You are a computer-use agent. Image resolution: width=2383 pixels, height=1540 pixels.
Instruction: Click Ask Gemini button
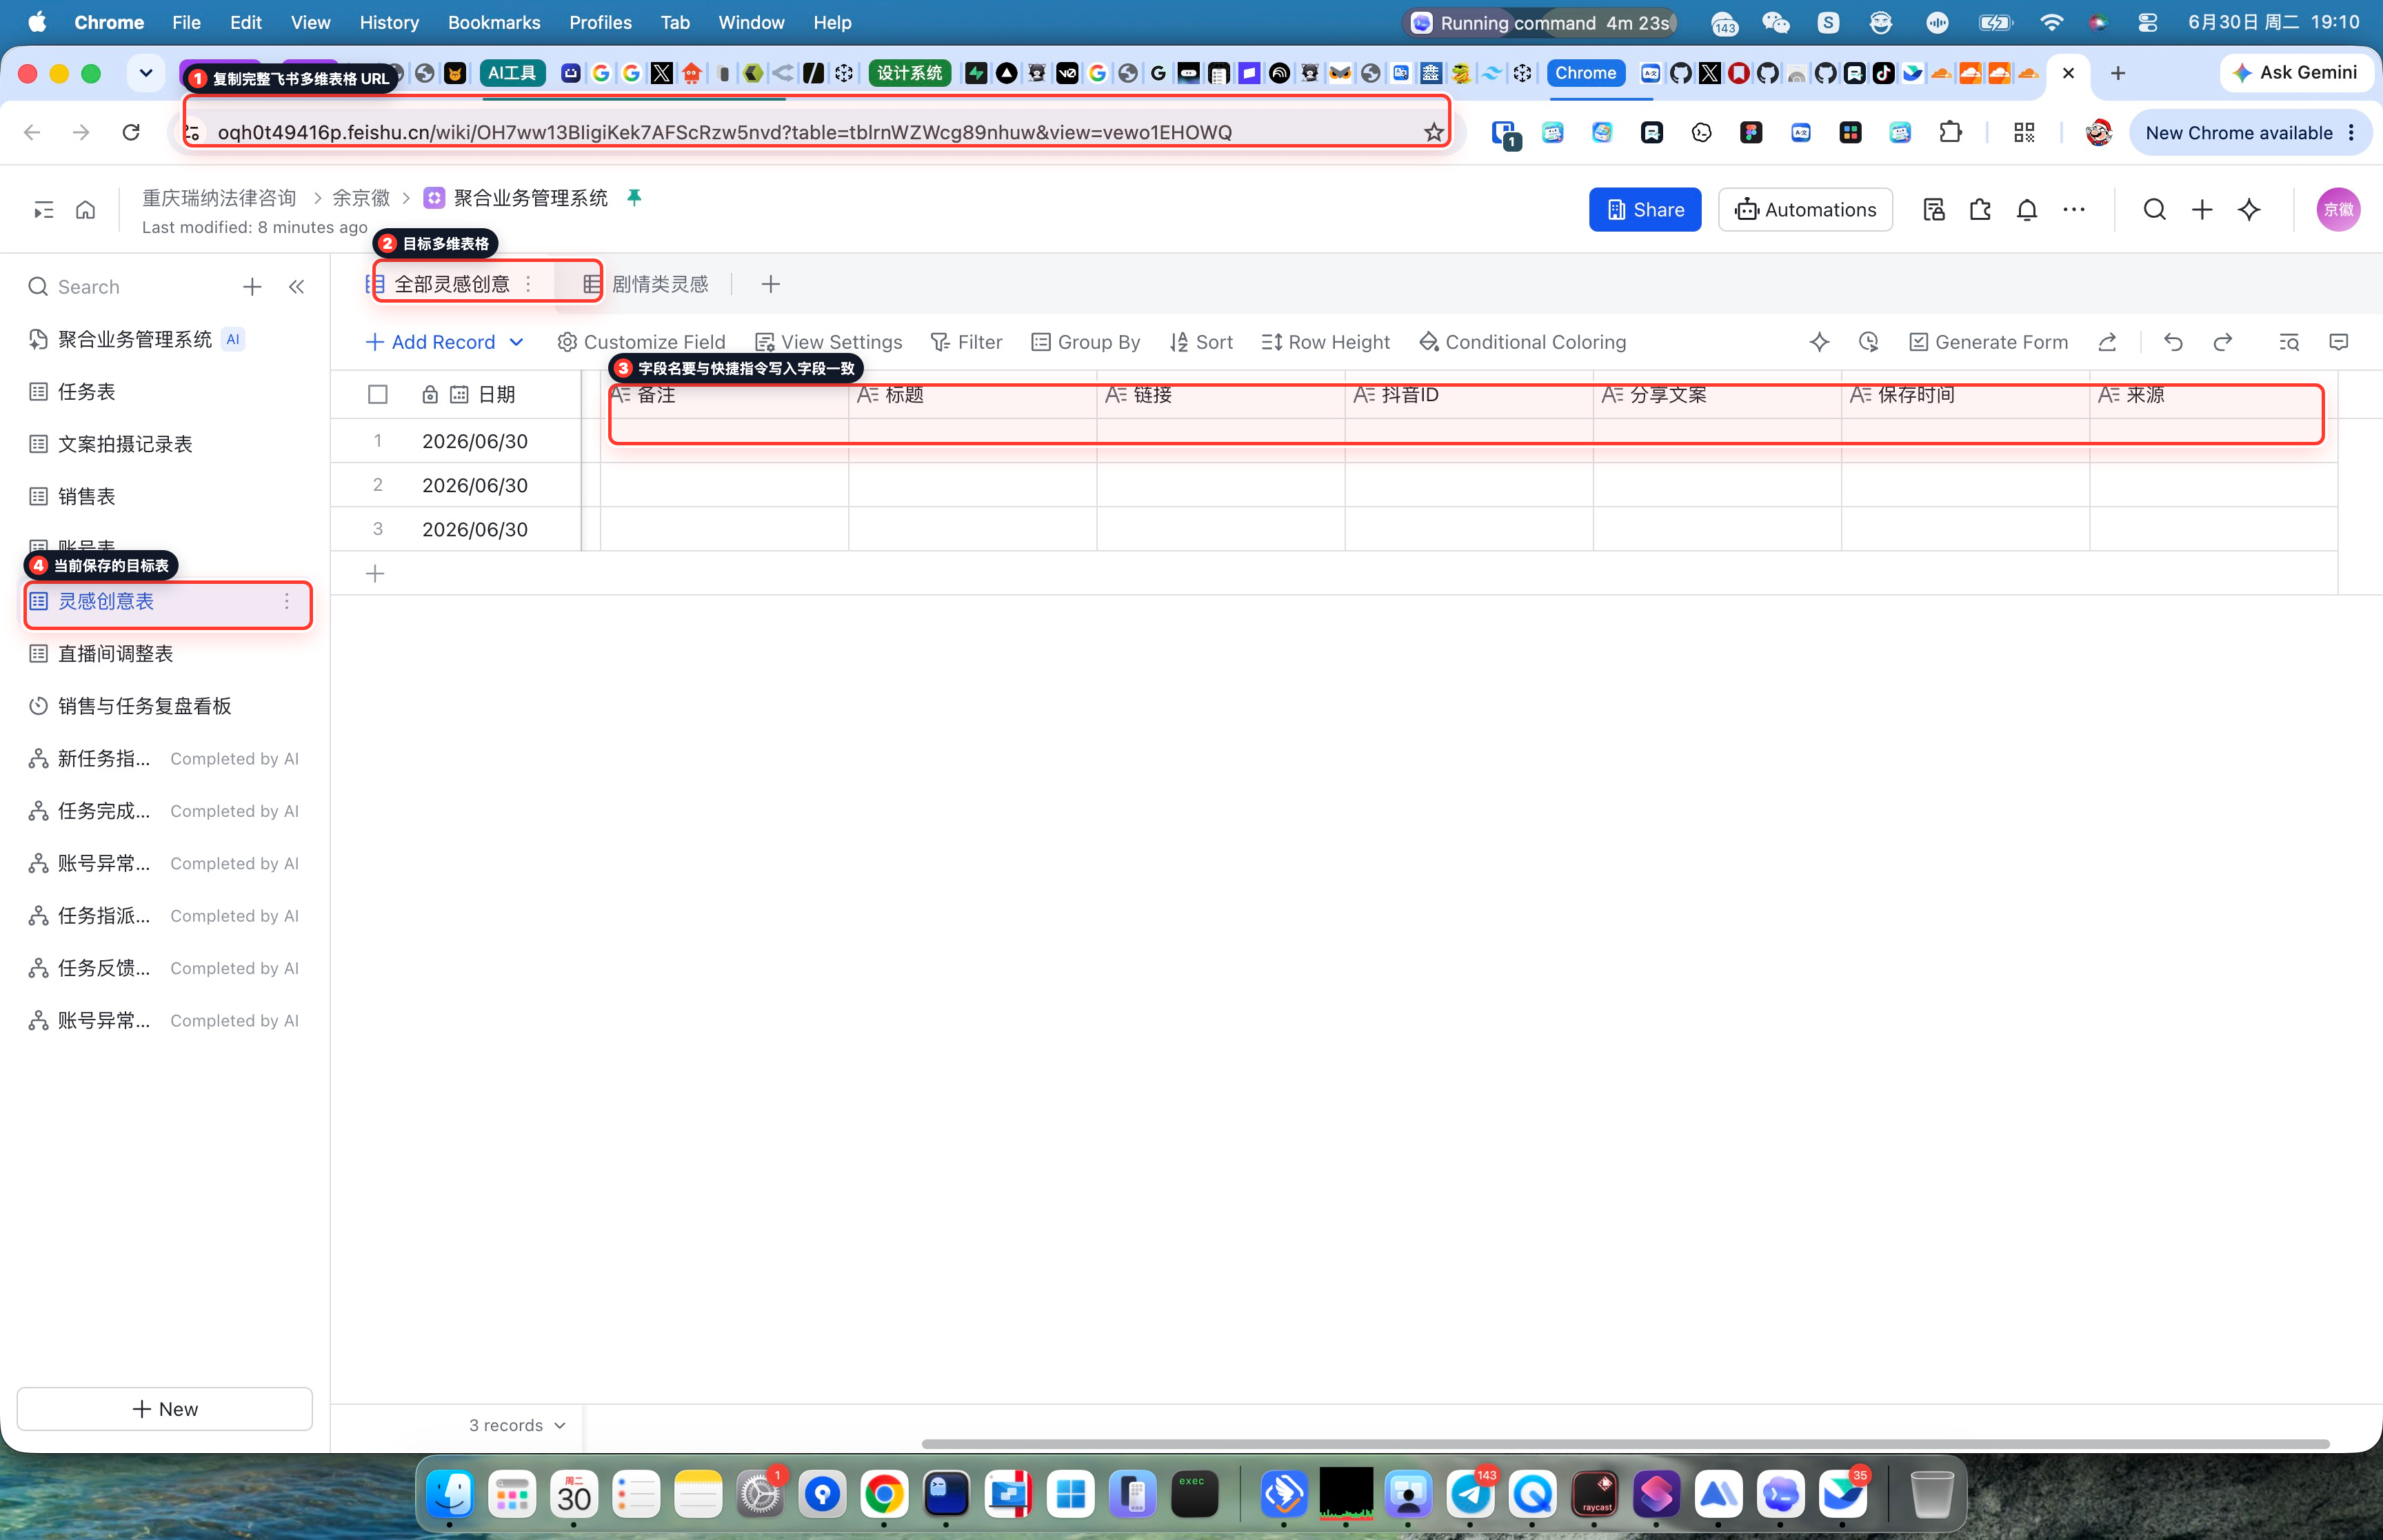2296,73
